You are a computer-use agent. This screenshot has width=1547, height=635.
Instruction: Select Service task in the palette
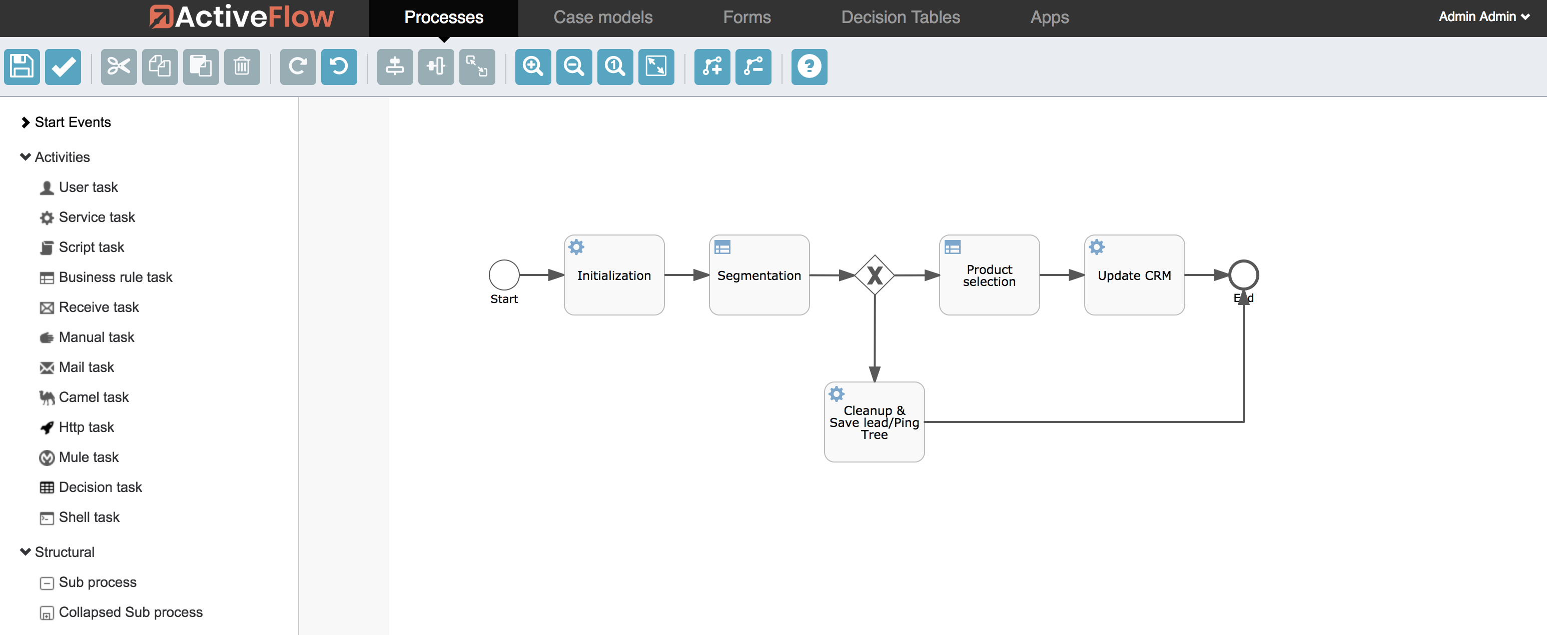(x=96, y=217)
